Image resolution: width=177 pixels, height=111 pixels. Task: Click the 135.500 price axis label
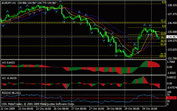click(172, 32)
